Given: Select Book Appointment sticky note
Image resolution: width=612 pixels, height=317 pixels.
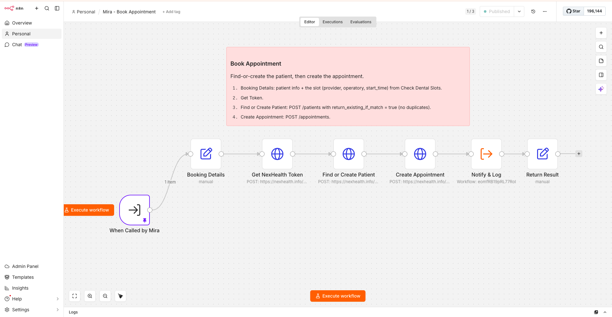Looking at the screenshot, I should point(348,86).
